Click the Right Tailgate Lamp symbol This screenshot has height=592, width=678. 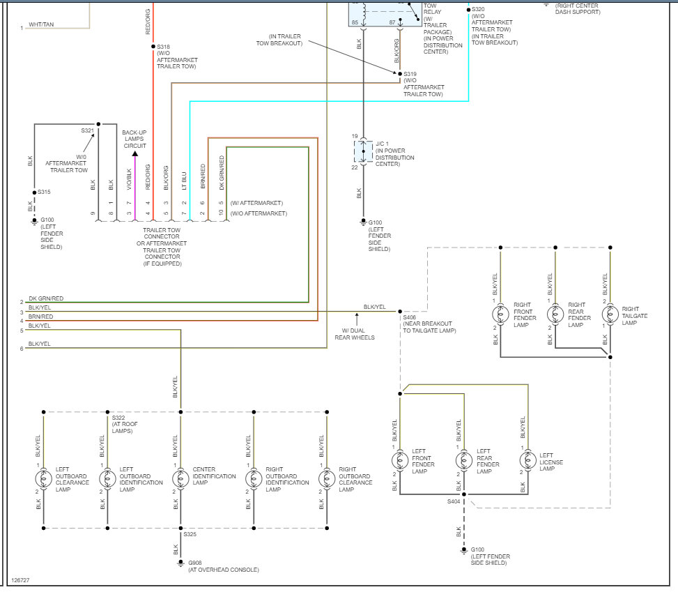[x=610, y=314]
